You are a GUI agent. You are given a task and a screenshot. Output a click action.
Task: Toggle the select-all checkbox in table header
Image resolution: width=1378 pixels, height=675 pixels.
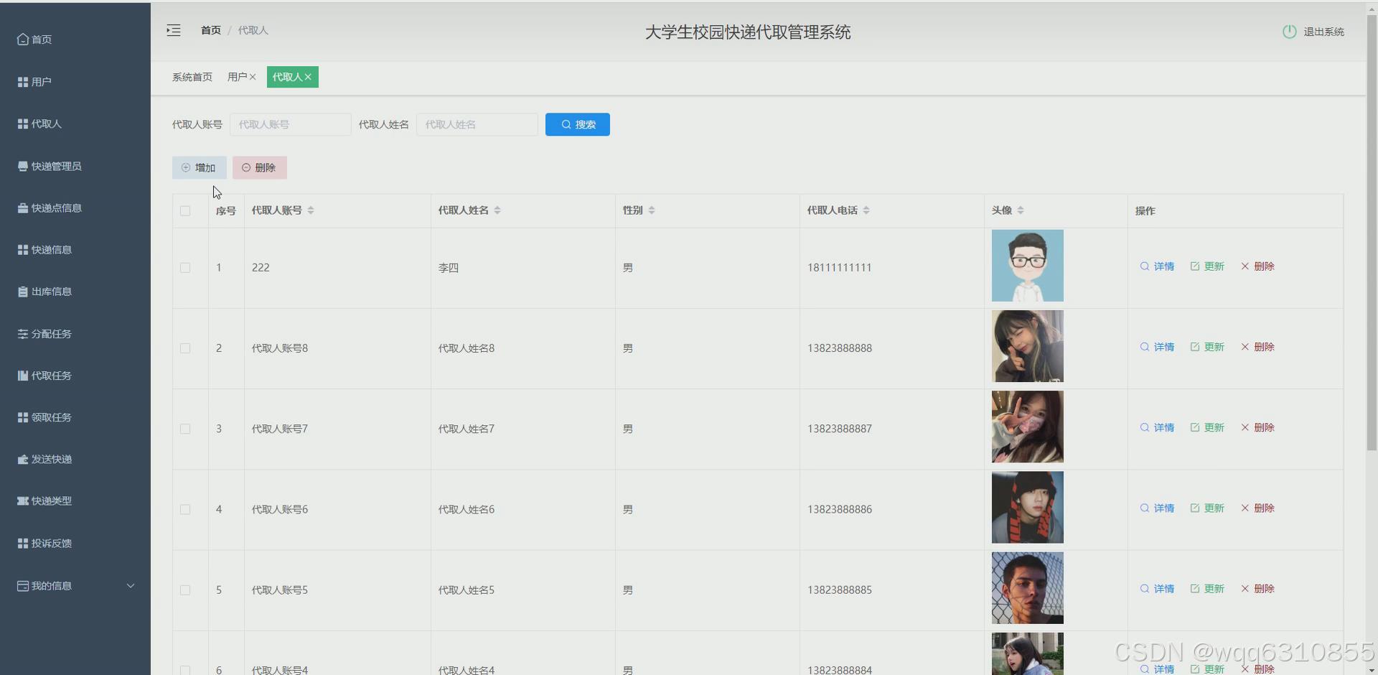pyautogui.click(x=185, y=210)
